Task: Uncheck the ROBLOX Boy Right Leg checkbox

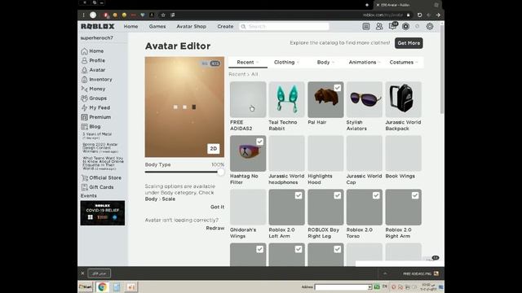Action: coord(337,195)
